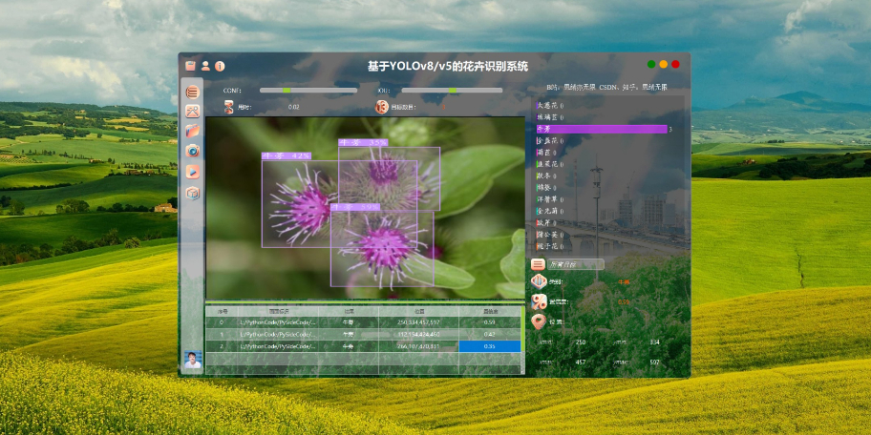Click the results table vertical scrollbar
Screen dimensions: 871x435
tap(523, 340)
